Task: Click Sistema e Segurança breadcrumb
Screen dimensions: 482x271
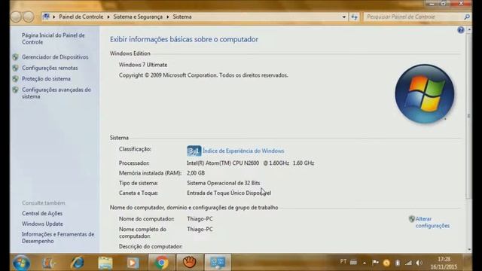Action: point(138,17)
